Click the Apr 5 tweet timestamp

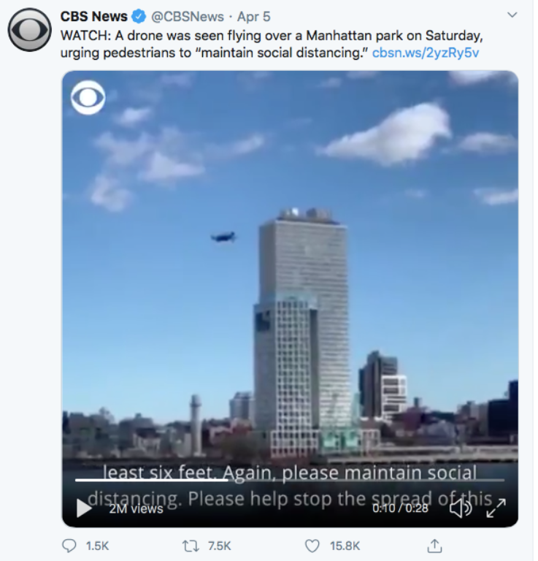[x=254, y=17]
